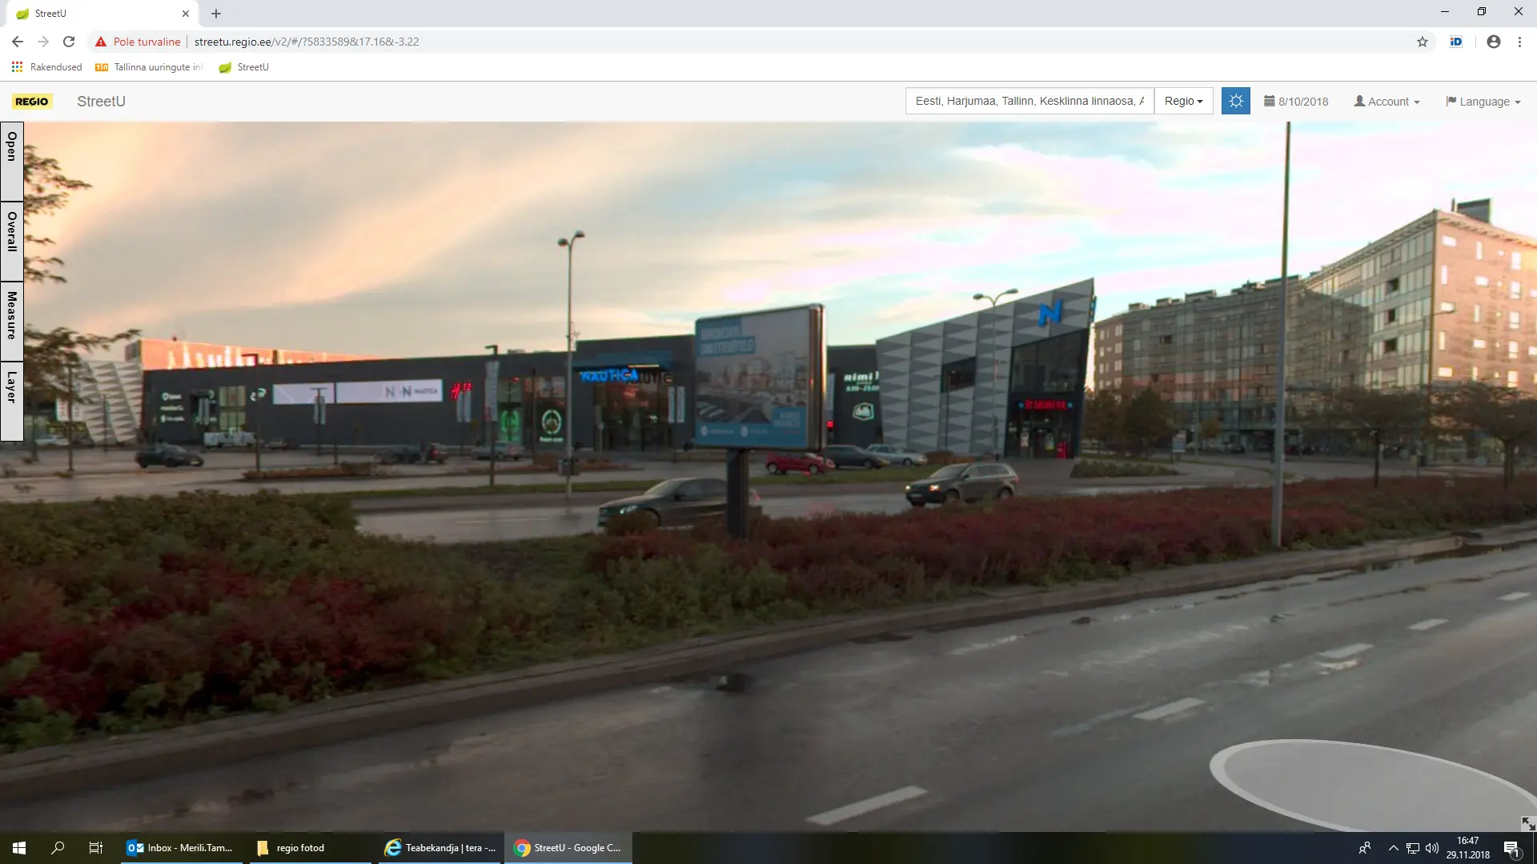Open Chrome three-dot menu
Viewport: 1537px width, 864px height.
(x=1519, y=42)
